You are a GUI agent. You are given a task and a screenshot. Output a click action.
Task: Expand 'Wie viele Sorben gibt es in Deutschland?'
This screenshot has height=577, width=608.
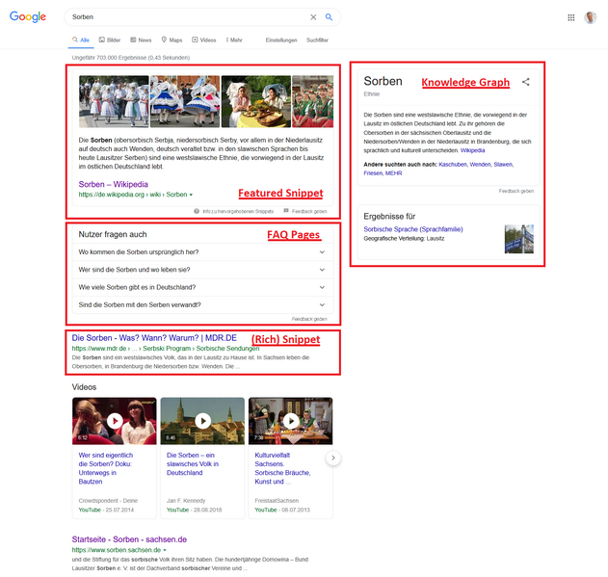pos(202,287)
